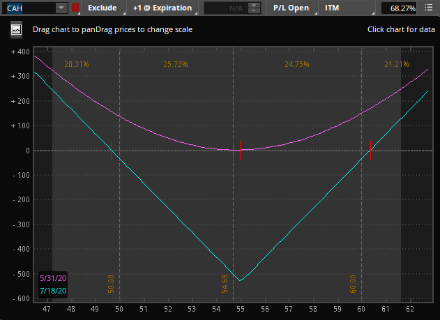Open the CAH symbol dropdown arrow

61,8
